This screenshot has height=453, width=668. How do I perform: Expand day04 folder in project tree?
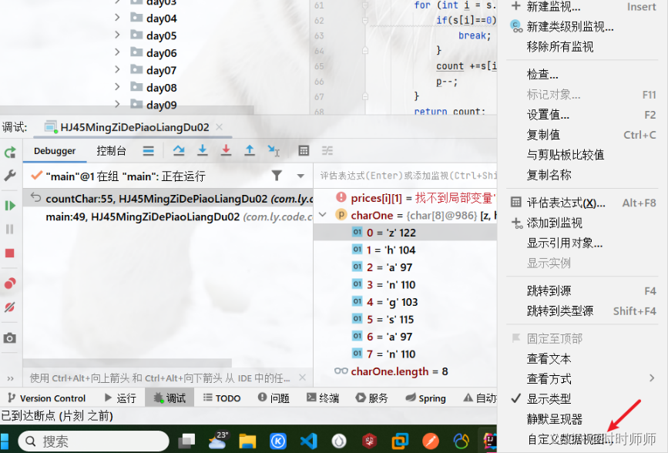117,18
